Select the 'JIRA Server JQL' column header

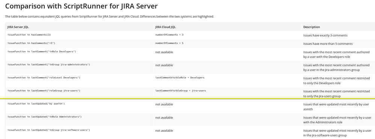coord(18,27)
